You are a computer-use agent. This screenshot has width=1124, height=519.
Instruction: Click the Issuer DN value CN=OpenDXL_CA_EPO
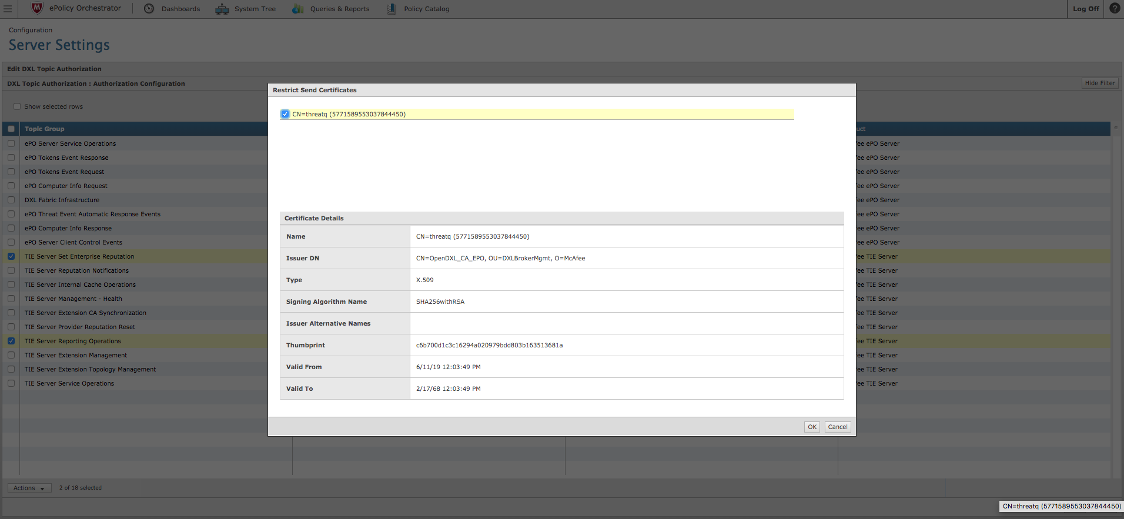pos(501,258)
